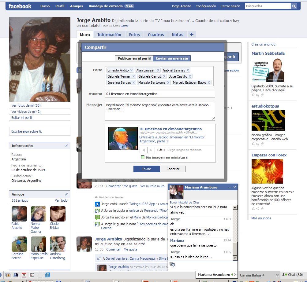
Task: Close the Mariana Aramburu chat tab in the bottom bar
Action: click(x=235, y=275)
